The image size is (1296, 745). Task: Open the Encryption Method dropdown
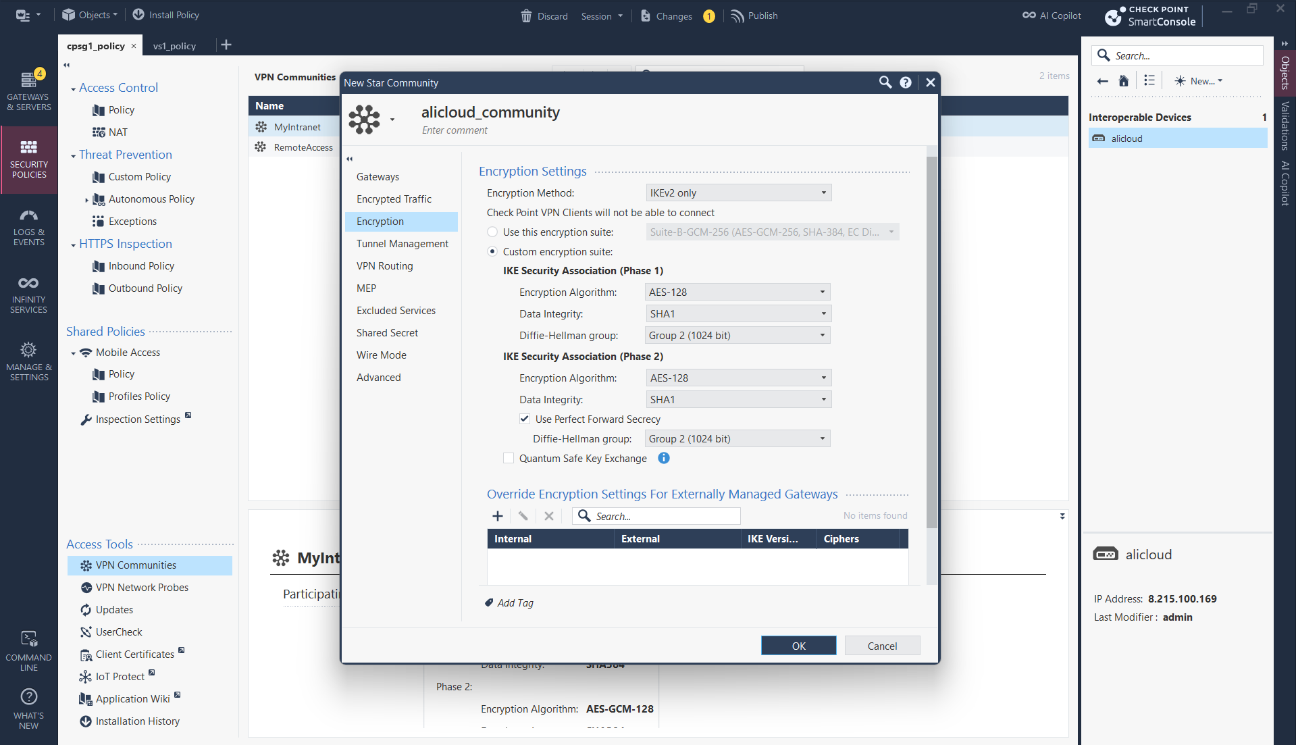pos(738,192)
